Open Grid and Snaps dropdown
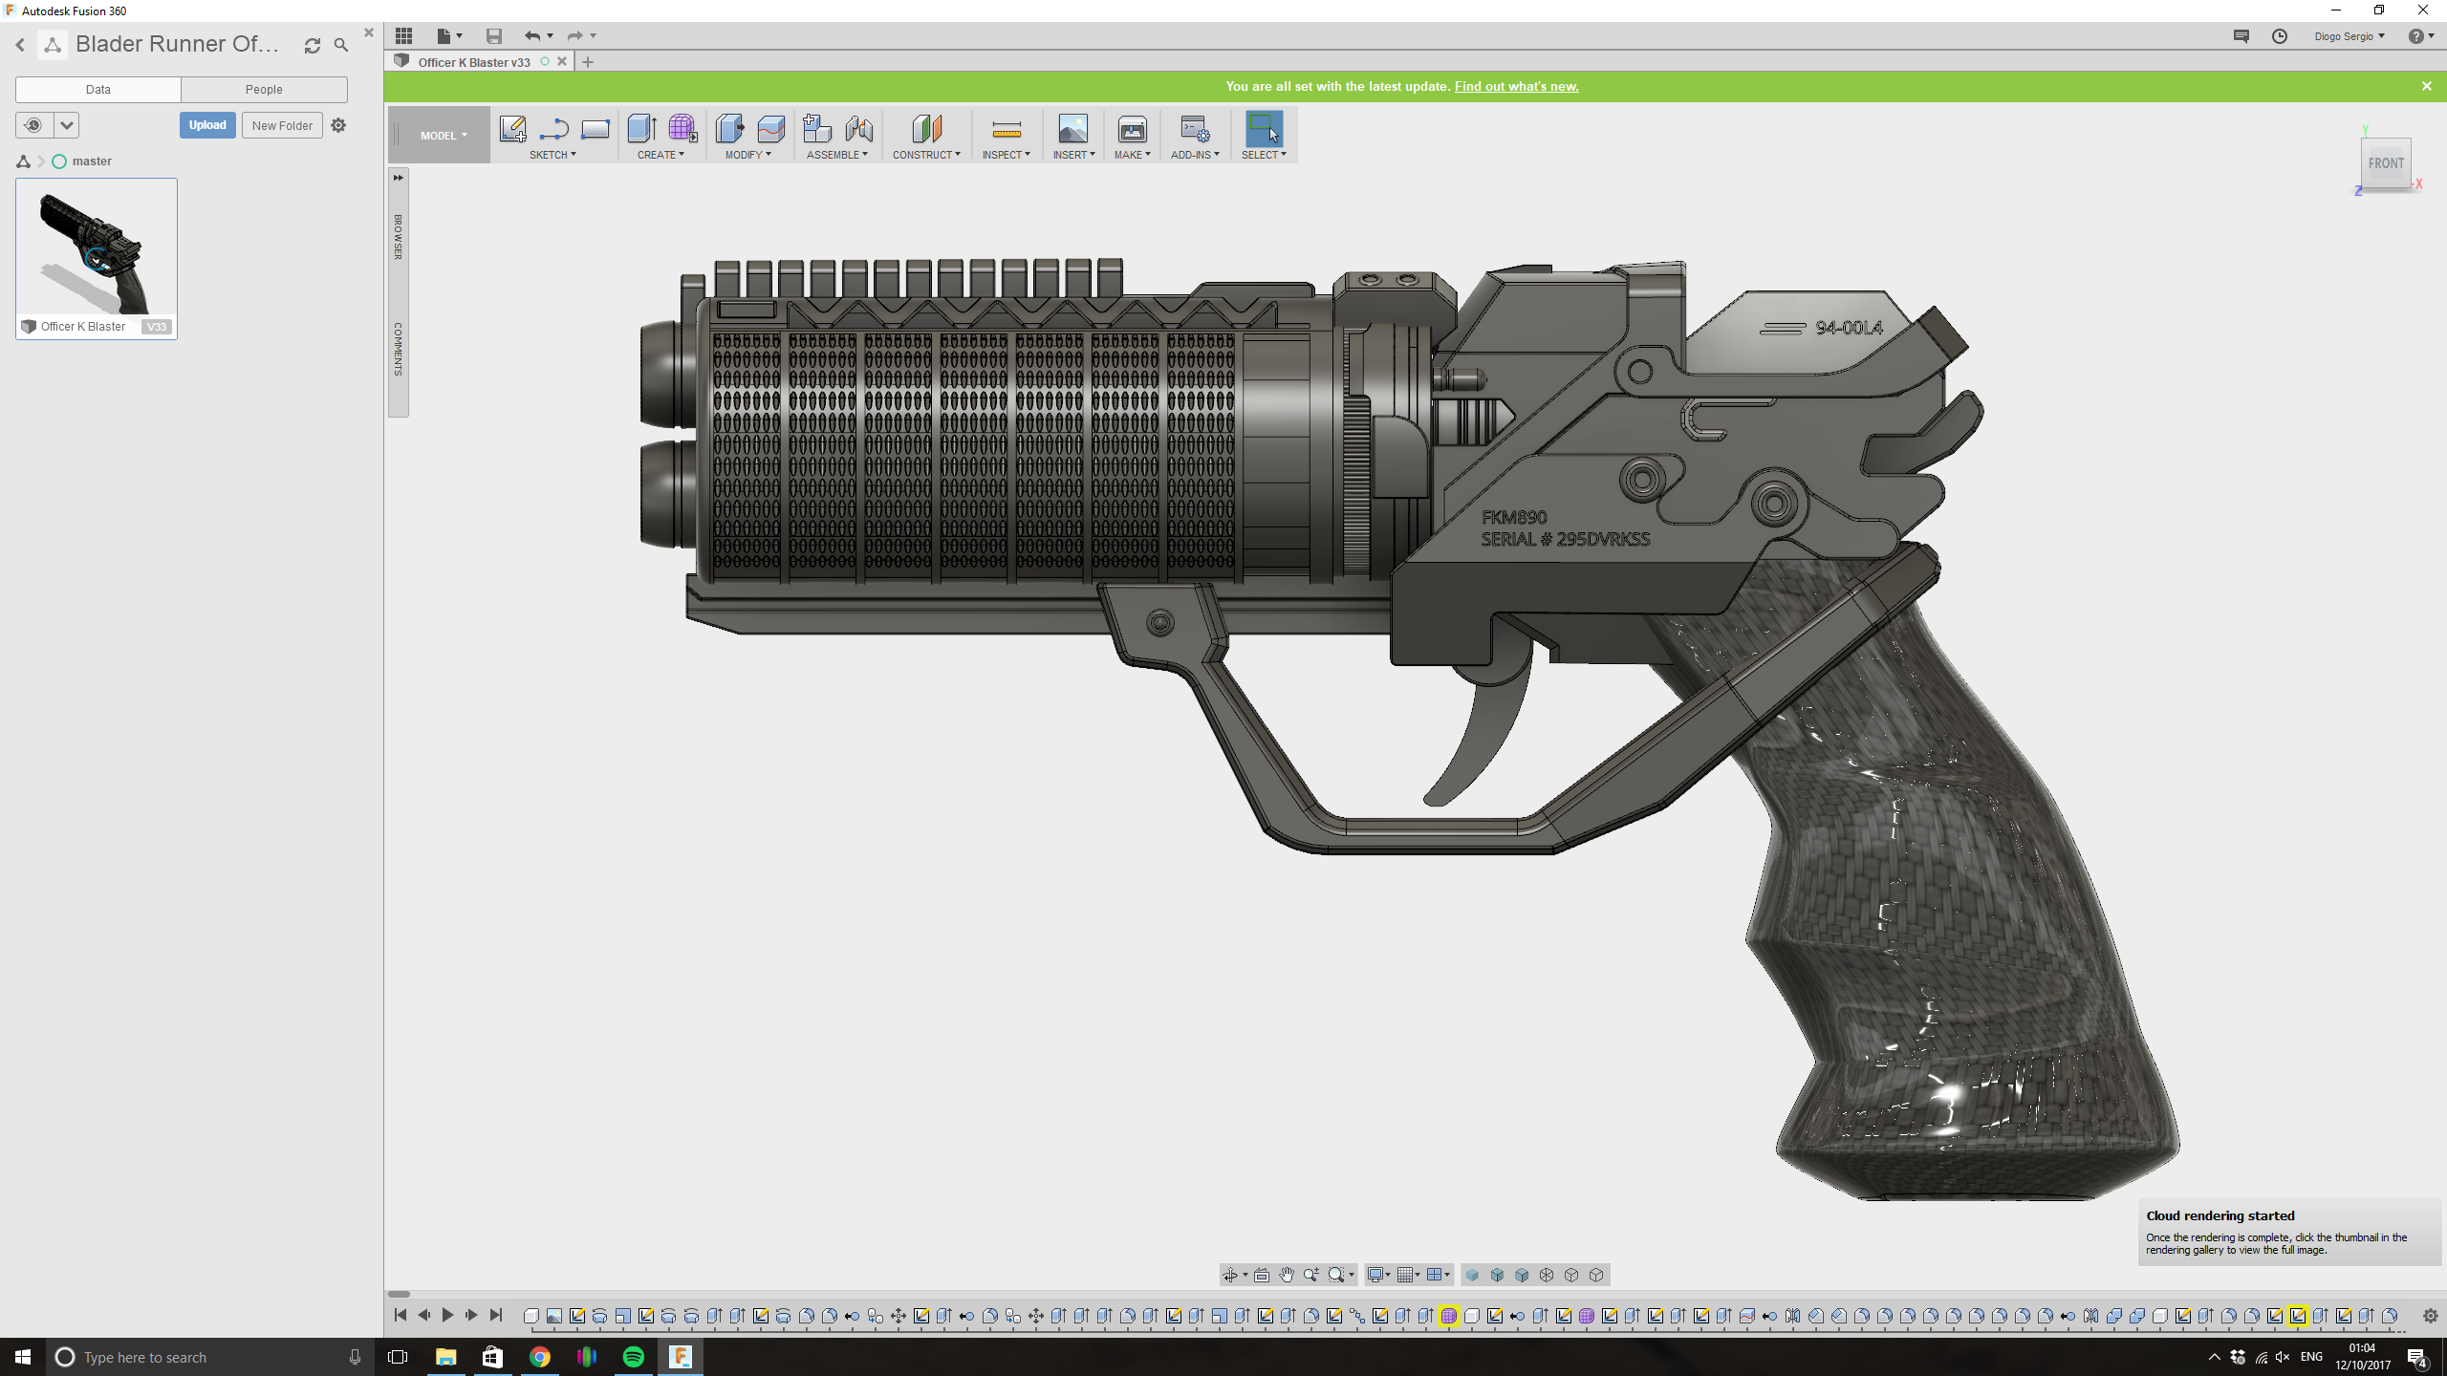The height and width of the screenshot is (1376, 2447). coord(1408,1275)
